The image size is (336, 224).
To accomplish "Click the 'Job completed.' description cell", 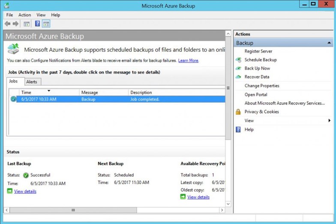I will (145, 99).
